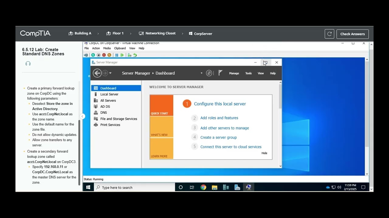Open the notification center icon in taskbar

363,187
